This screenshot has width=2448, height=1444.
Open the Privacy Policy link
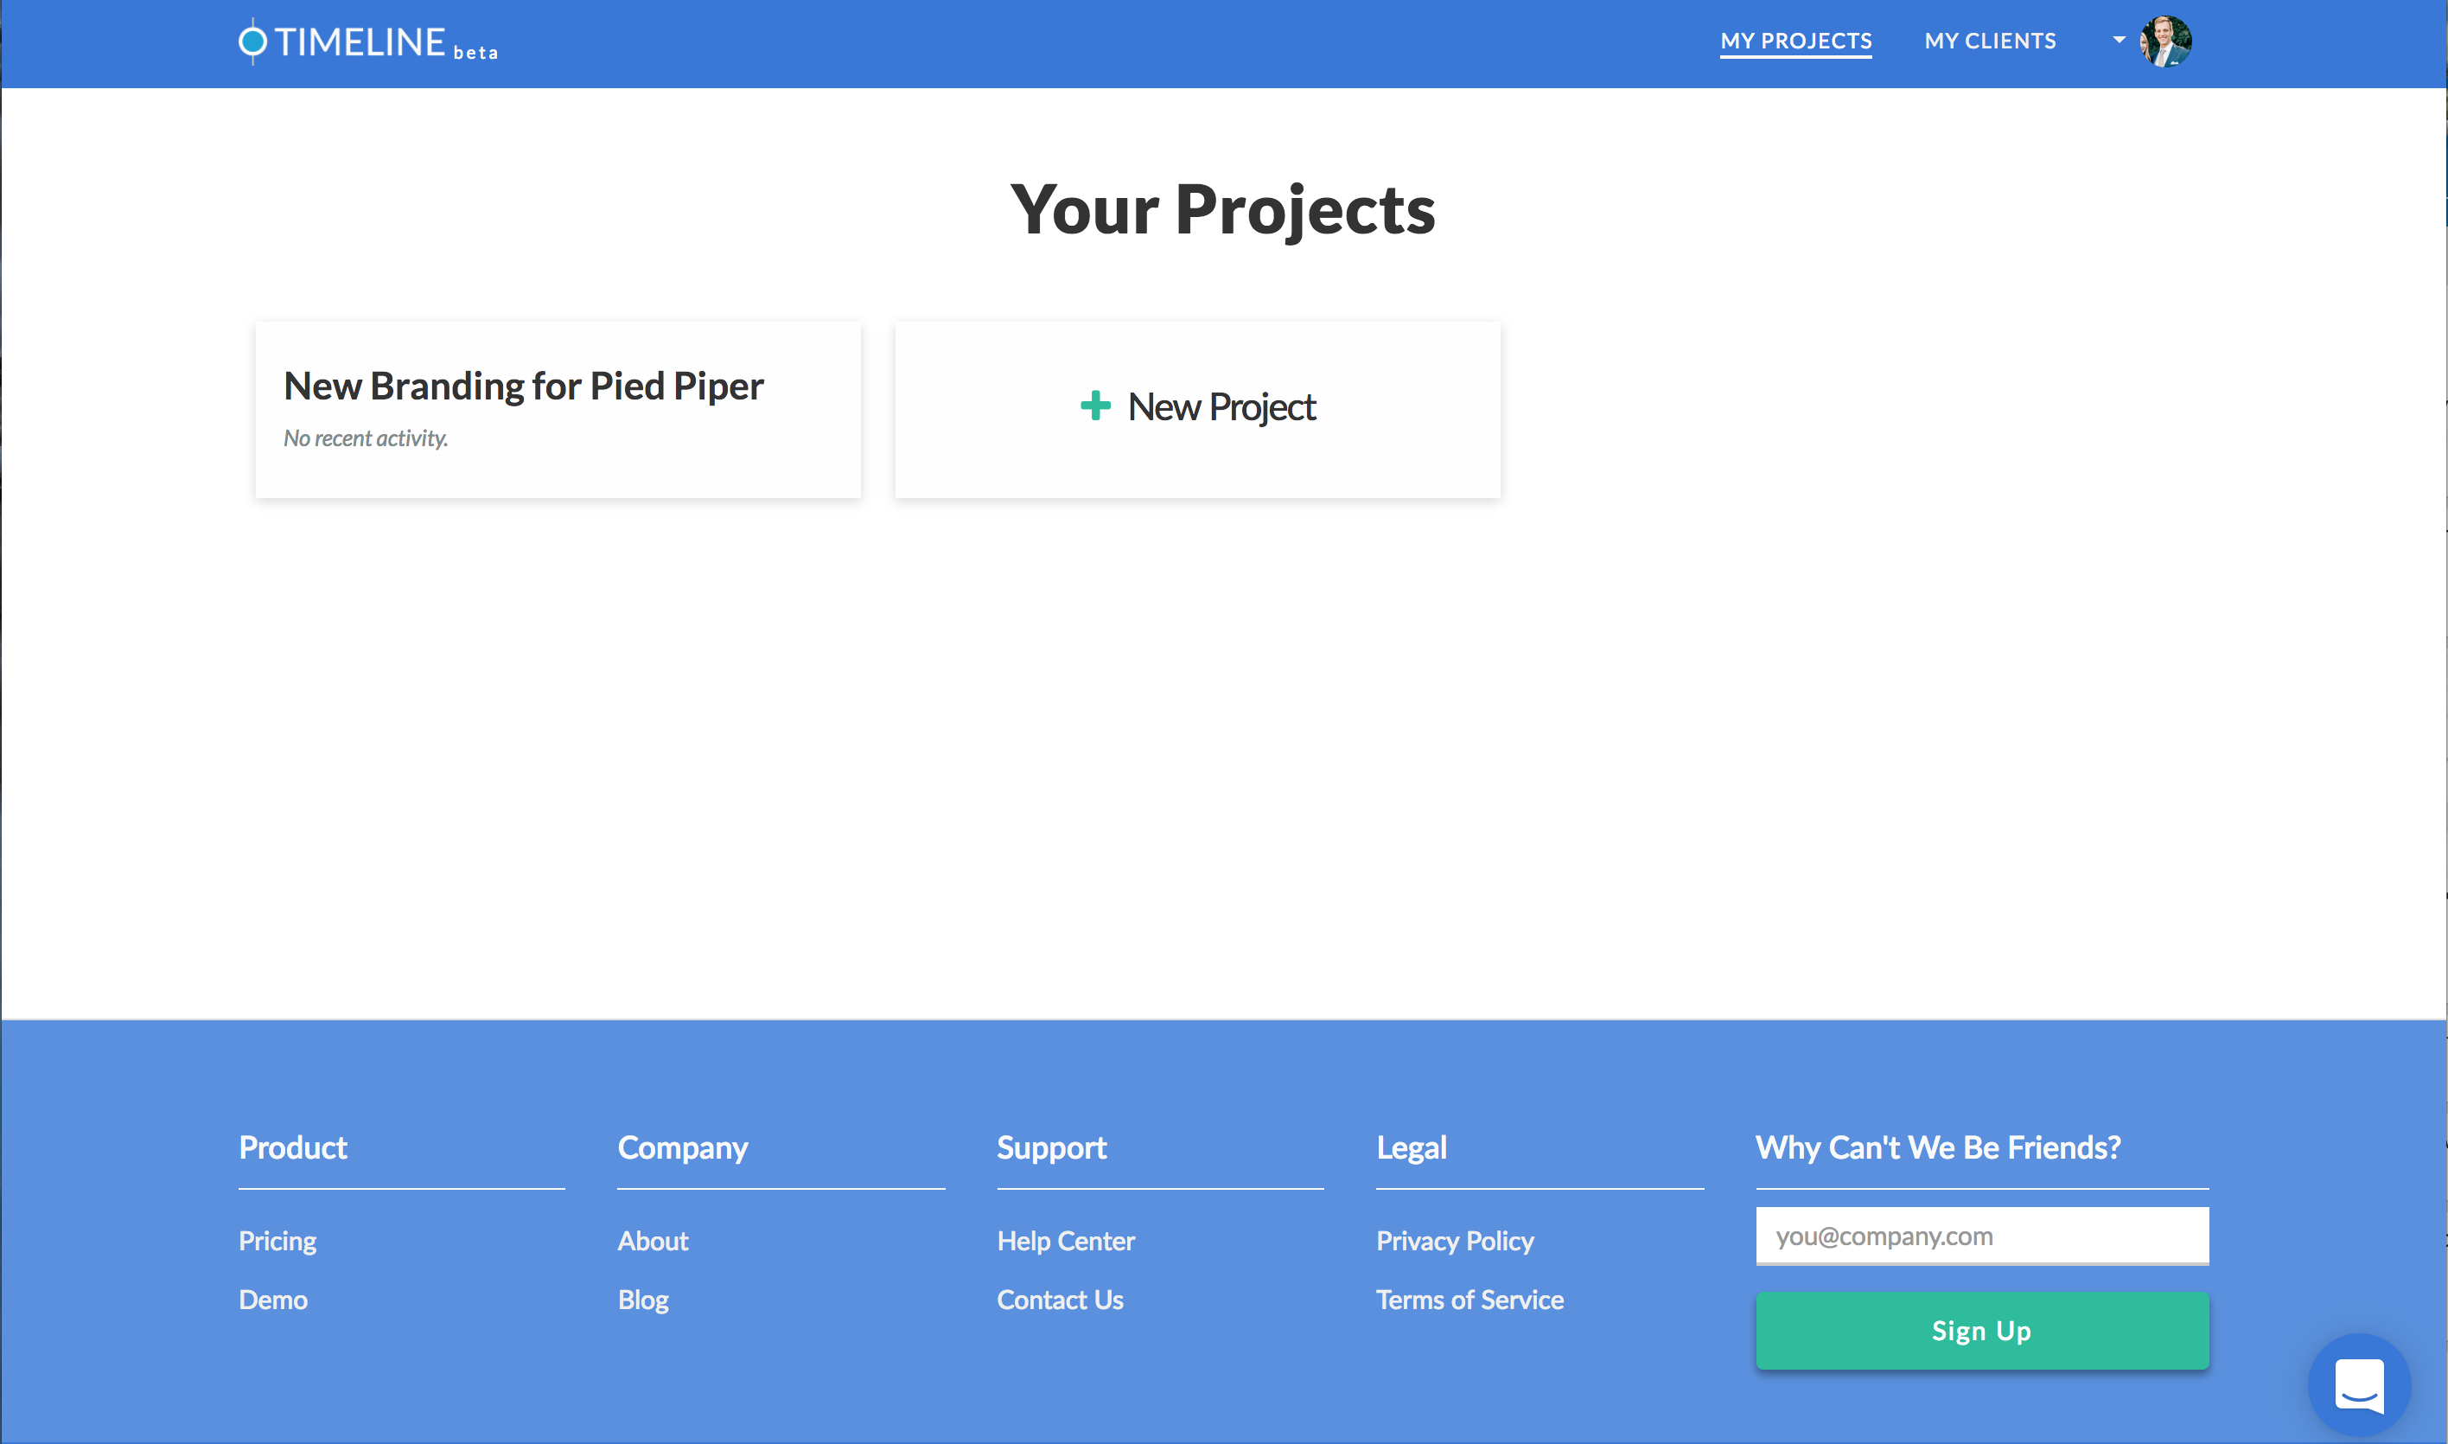click(1455, 1242)
